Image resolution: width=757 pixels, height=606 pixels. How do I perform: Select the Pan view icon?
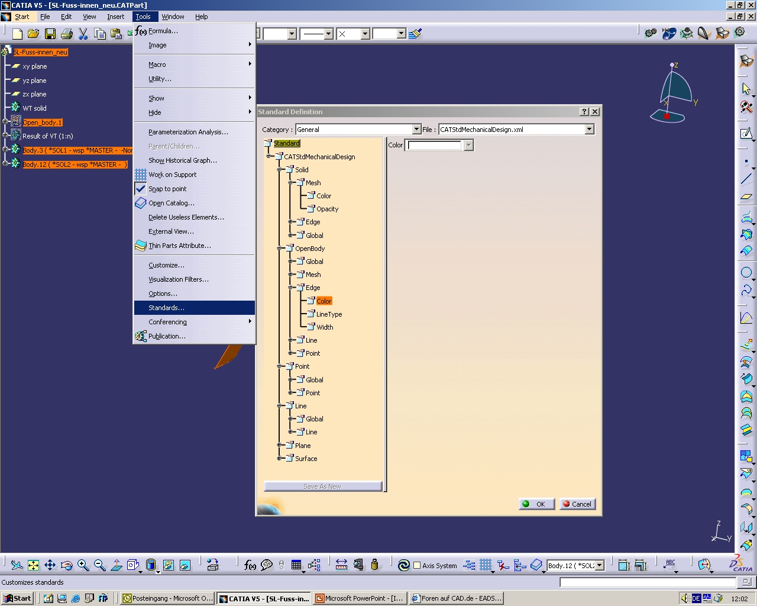point(50,565)
